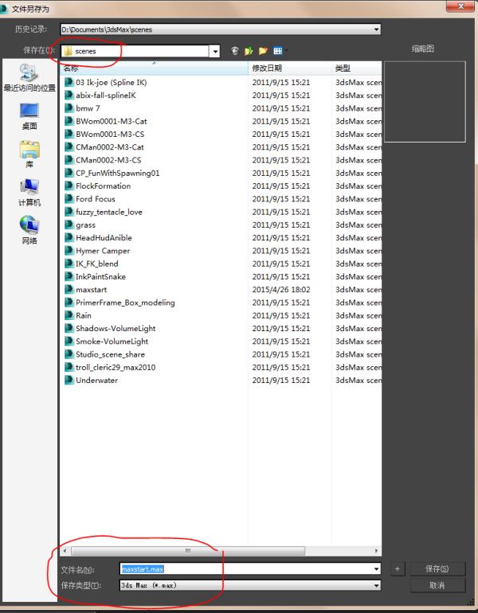
Task: Open the view menu icon
Action: [278, 51]
